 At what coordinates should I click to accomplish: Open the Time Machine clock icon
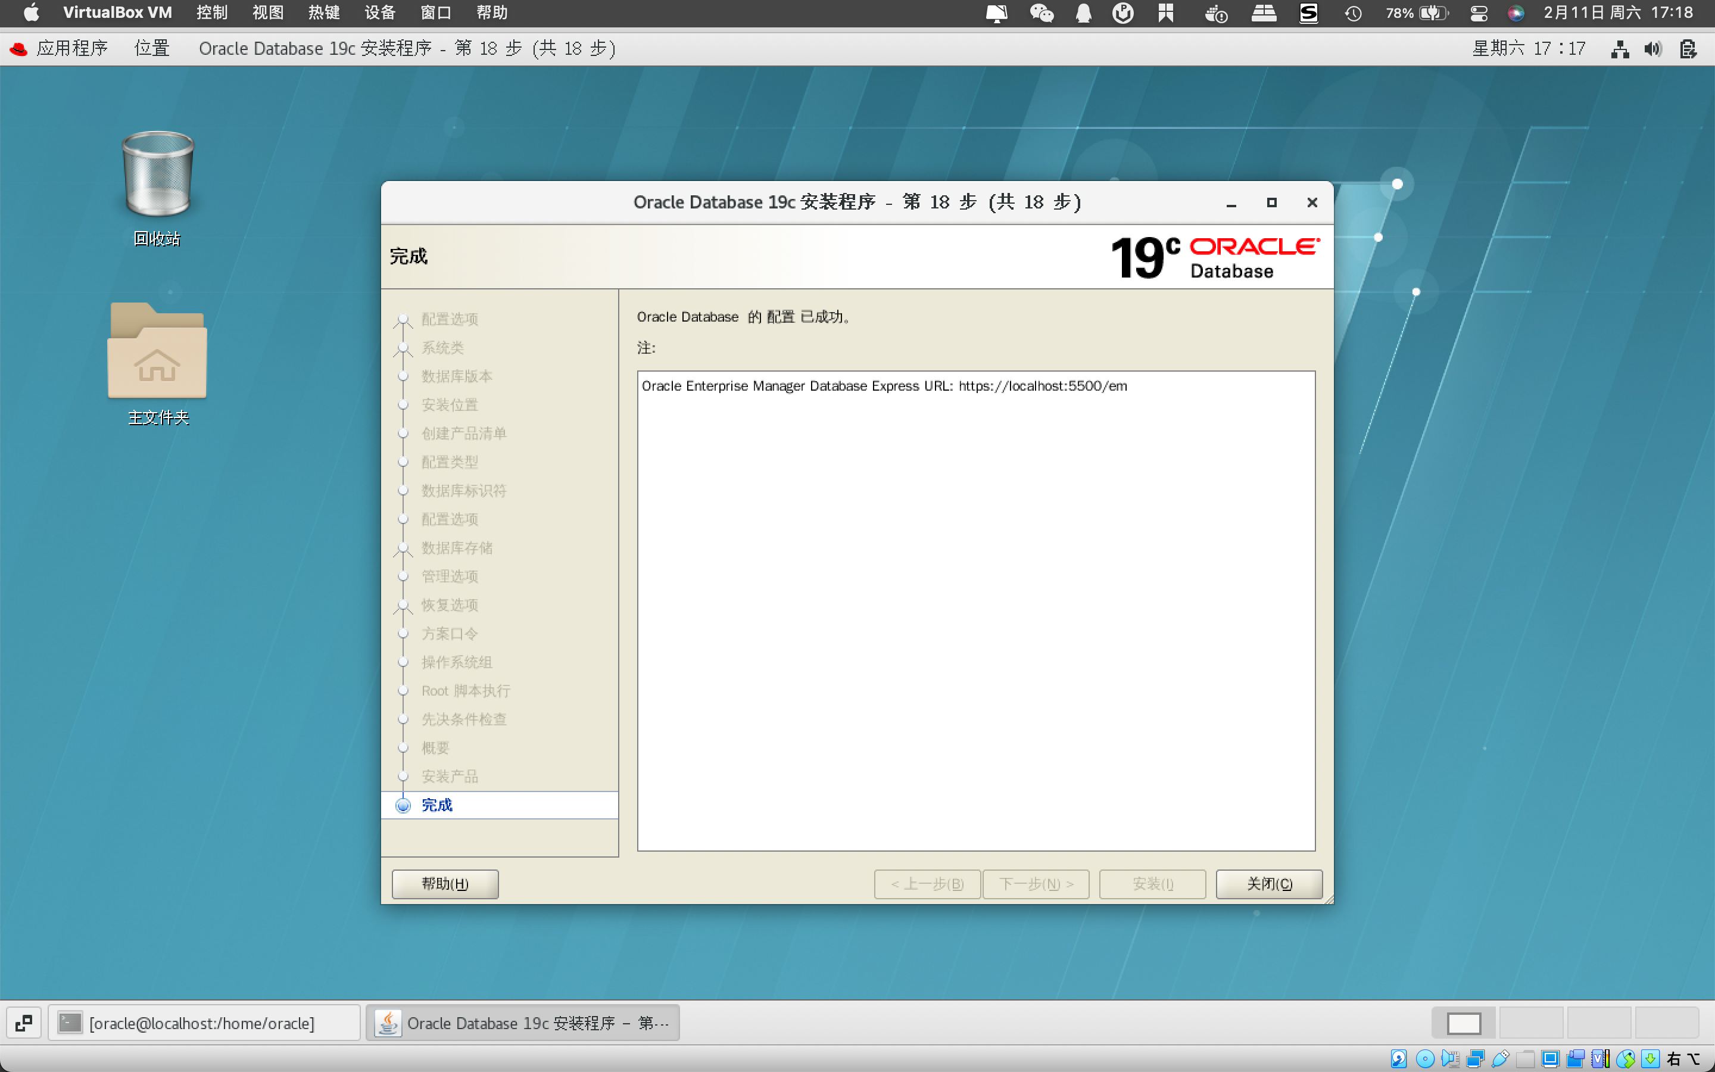[x=1353, y=13]
